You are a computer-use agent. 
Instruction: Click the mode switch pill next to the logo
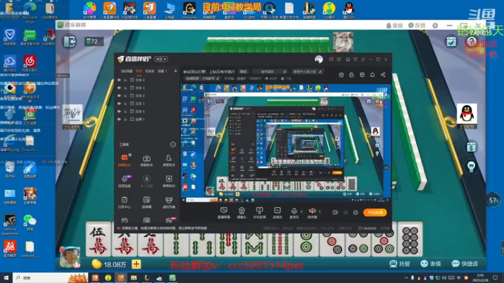pyautogui.click(x=161, y=59)
